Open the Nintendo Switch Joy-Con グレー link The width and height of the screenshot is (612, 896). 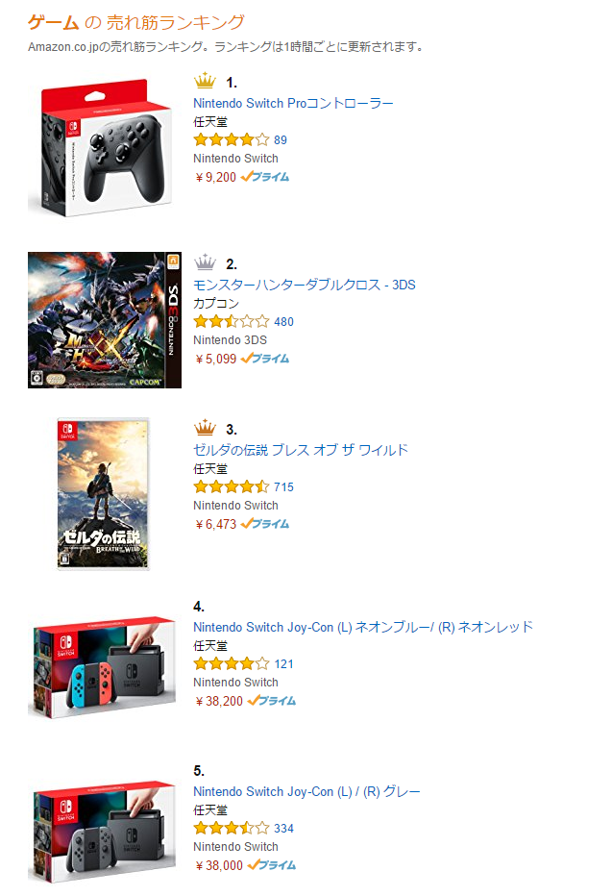(306, 791)
